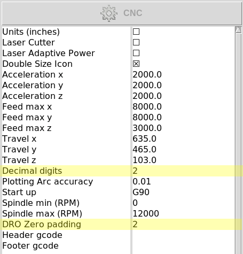
Task: Select the Travel y label
Action: (19, 149)
